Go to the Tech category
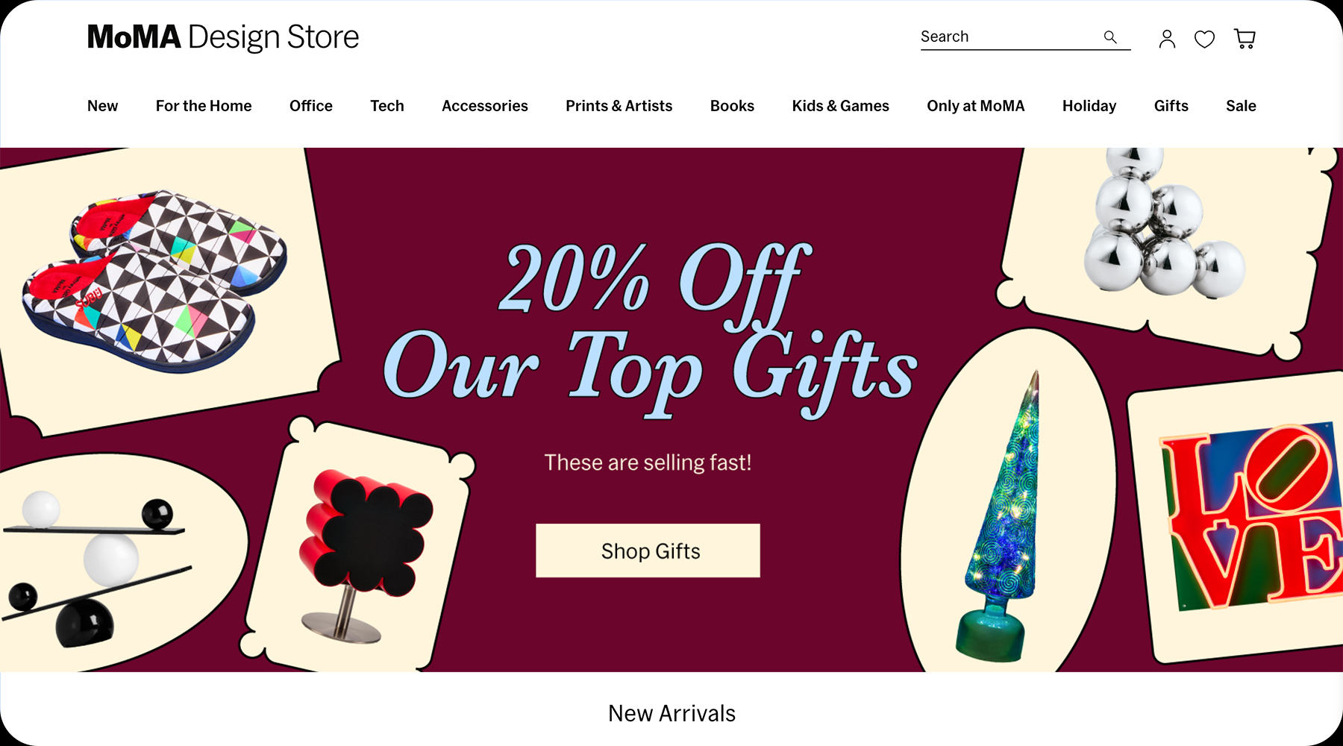The width and height of the screenshot is (1343, 746). pyautogui.click(x=387, y=106)
